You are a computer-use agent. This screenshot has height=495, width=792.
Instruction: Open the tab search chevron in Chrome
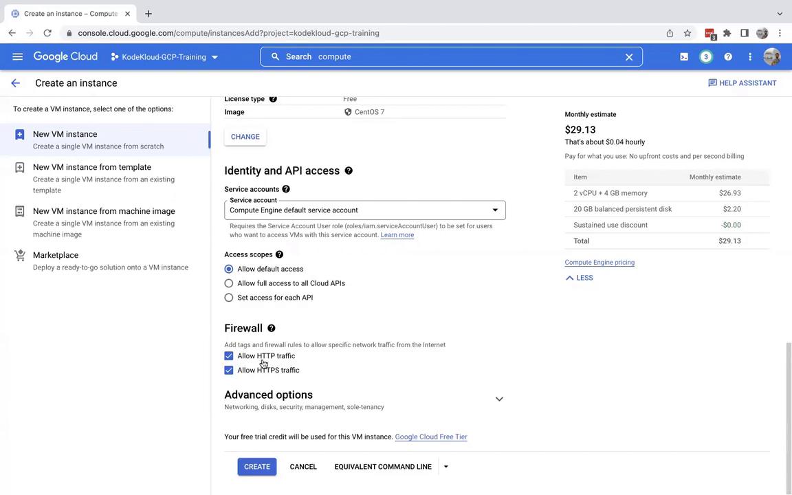coord(780,14)
